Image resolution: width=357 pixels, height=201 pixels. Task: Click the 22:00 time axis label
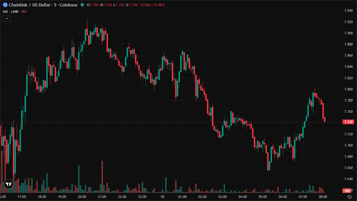(122, 197)
